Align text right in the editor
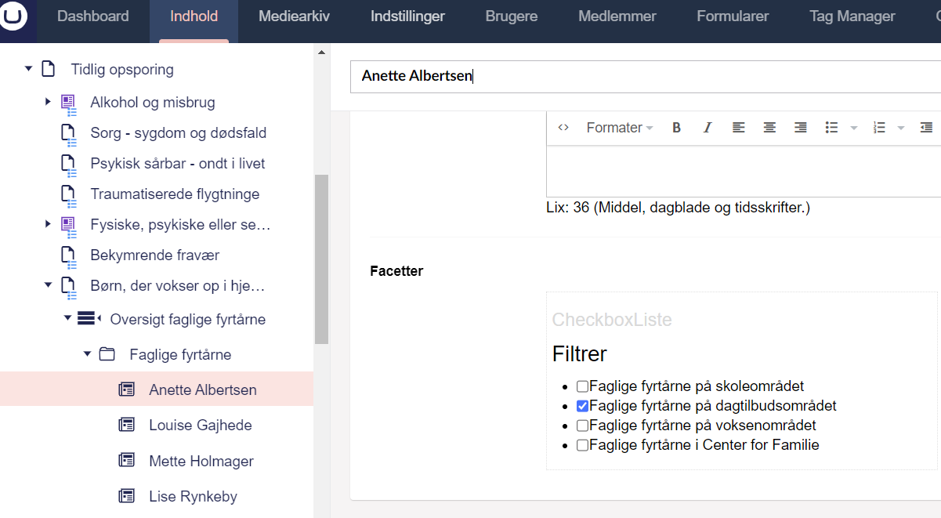 coord(800,128)
